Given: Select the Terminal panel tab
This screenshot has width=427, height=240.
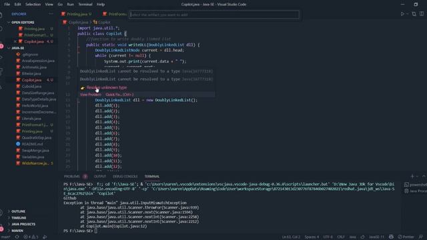Looking at the screenshot, I should [152, 177].
